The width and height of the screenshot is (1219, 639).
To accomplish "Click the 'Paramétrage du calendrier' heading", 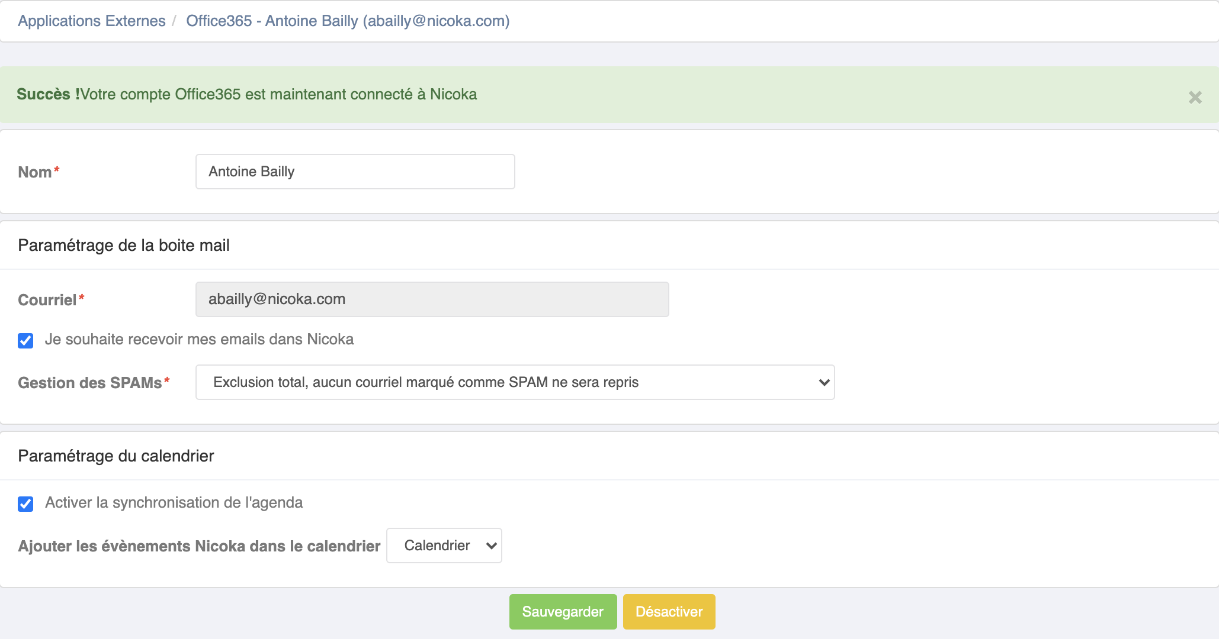I will click(x=116, y=456).
